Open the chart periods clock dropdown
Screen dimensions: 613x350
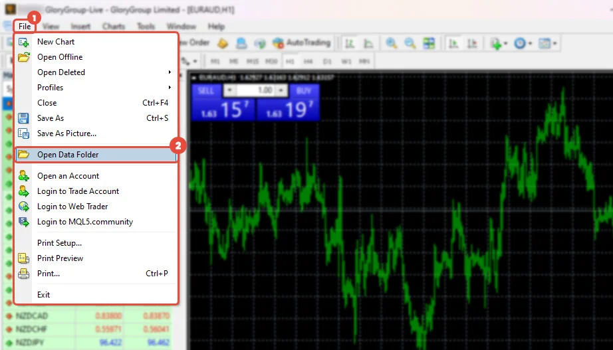(x=521, y=43)
